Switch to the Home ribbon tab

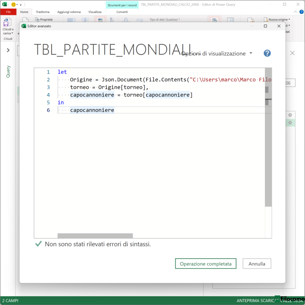pyautogui.click(x=24, y=12)
